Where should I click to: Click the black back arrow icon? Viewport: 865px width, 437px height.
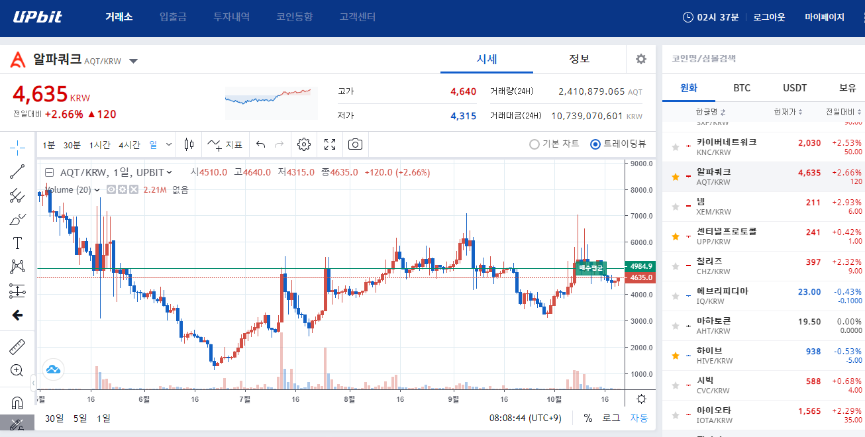(18, 315)
